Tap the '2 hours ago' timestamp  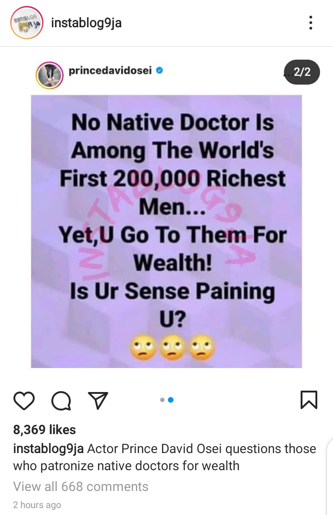pyautogui.click(x=37, y=505)
